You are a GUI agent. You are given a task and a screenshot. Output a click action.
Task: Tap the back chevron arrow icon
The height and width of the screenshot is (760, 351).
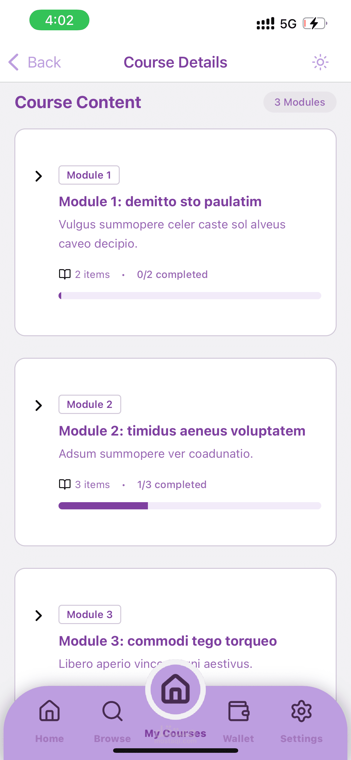click(x=14, y=62)
